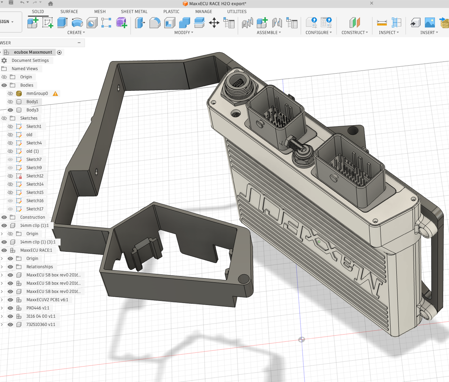449x382 pixels.
Task: Toggle visibility of MaxxECU RACE:1 component
Action: pos(4,250)
